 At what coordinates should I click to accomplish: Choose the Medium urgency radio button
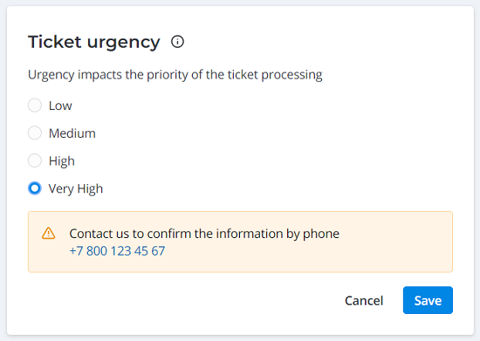pos(35,133)
